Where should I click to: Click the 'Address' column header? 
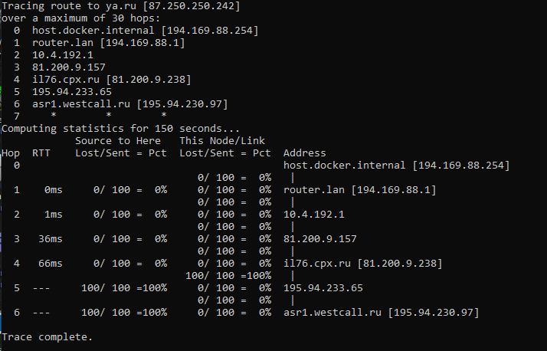point(305,153)
